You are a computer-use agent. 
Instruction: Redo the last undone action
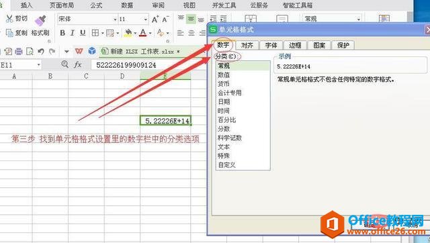(x=52, y=51)
